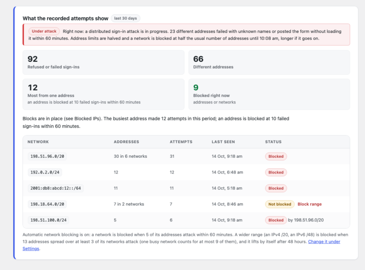
Task: Click the 'by 198.51.96.0/20' note
Action: pos(306,220)
